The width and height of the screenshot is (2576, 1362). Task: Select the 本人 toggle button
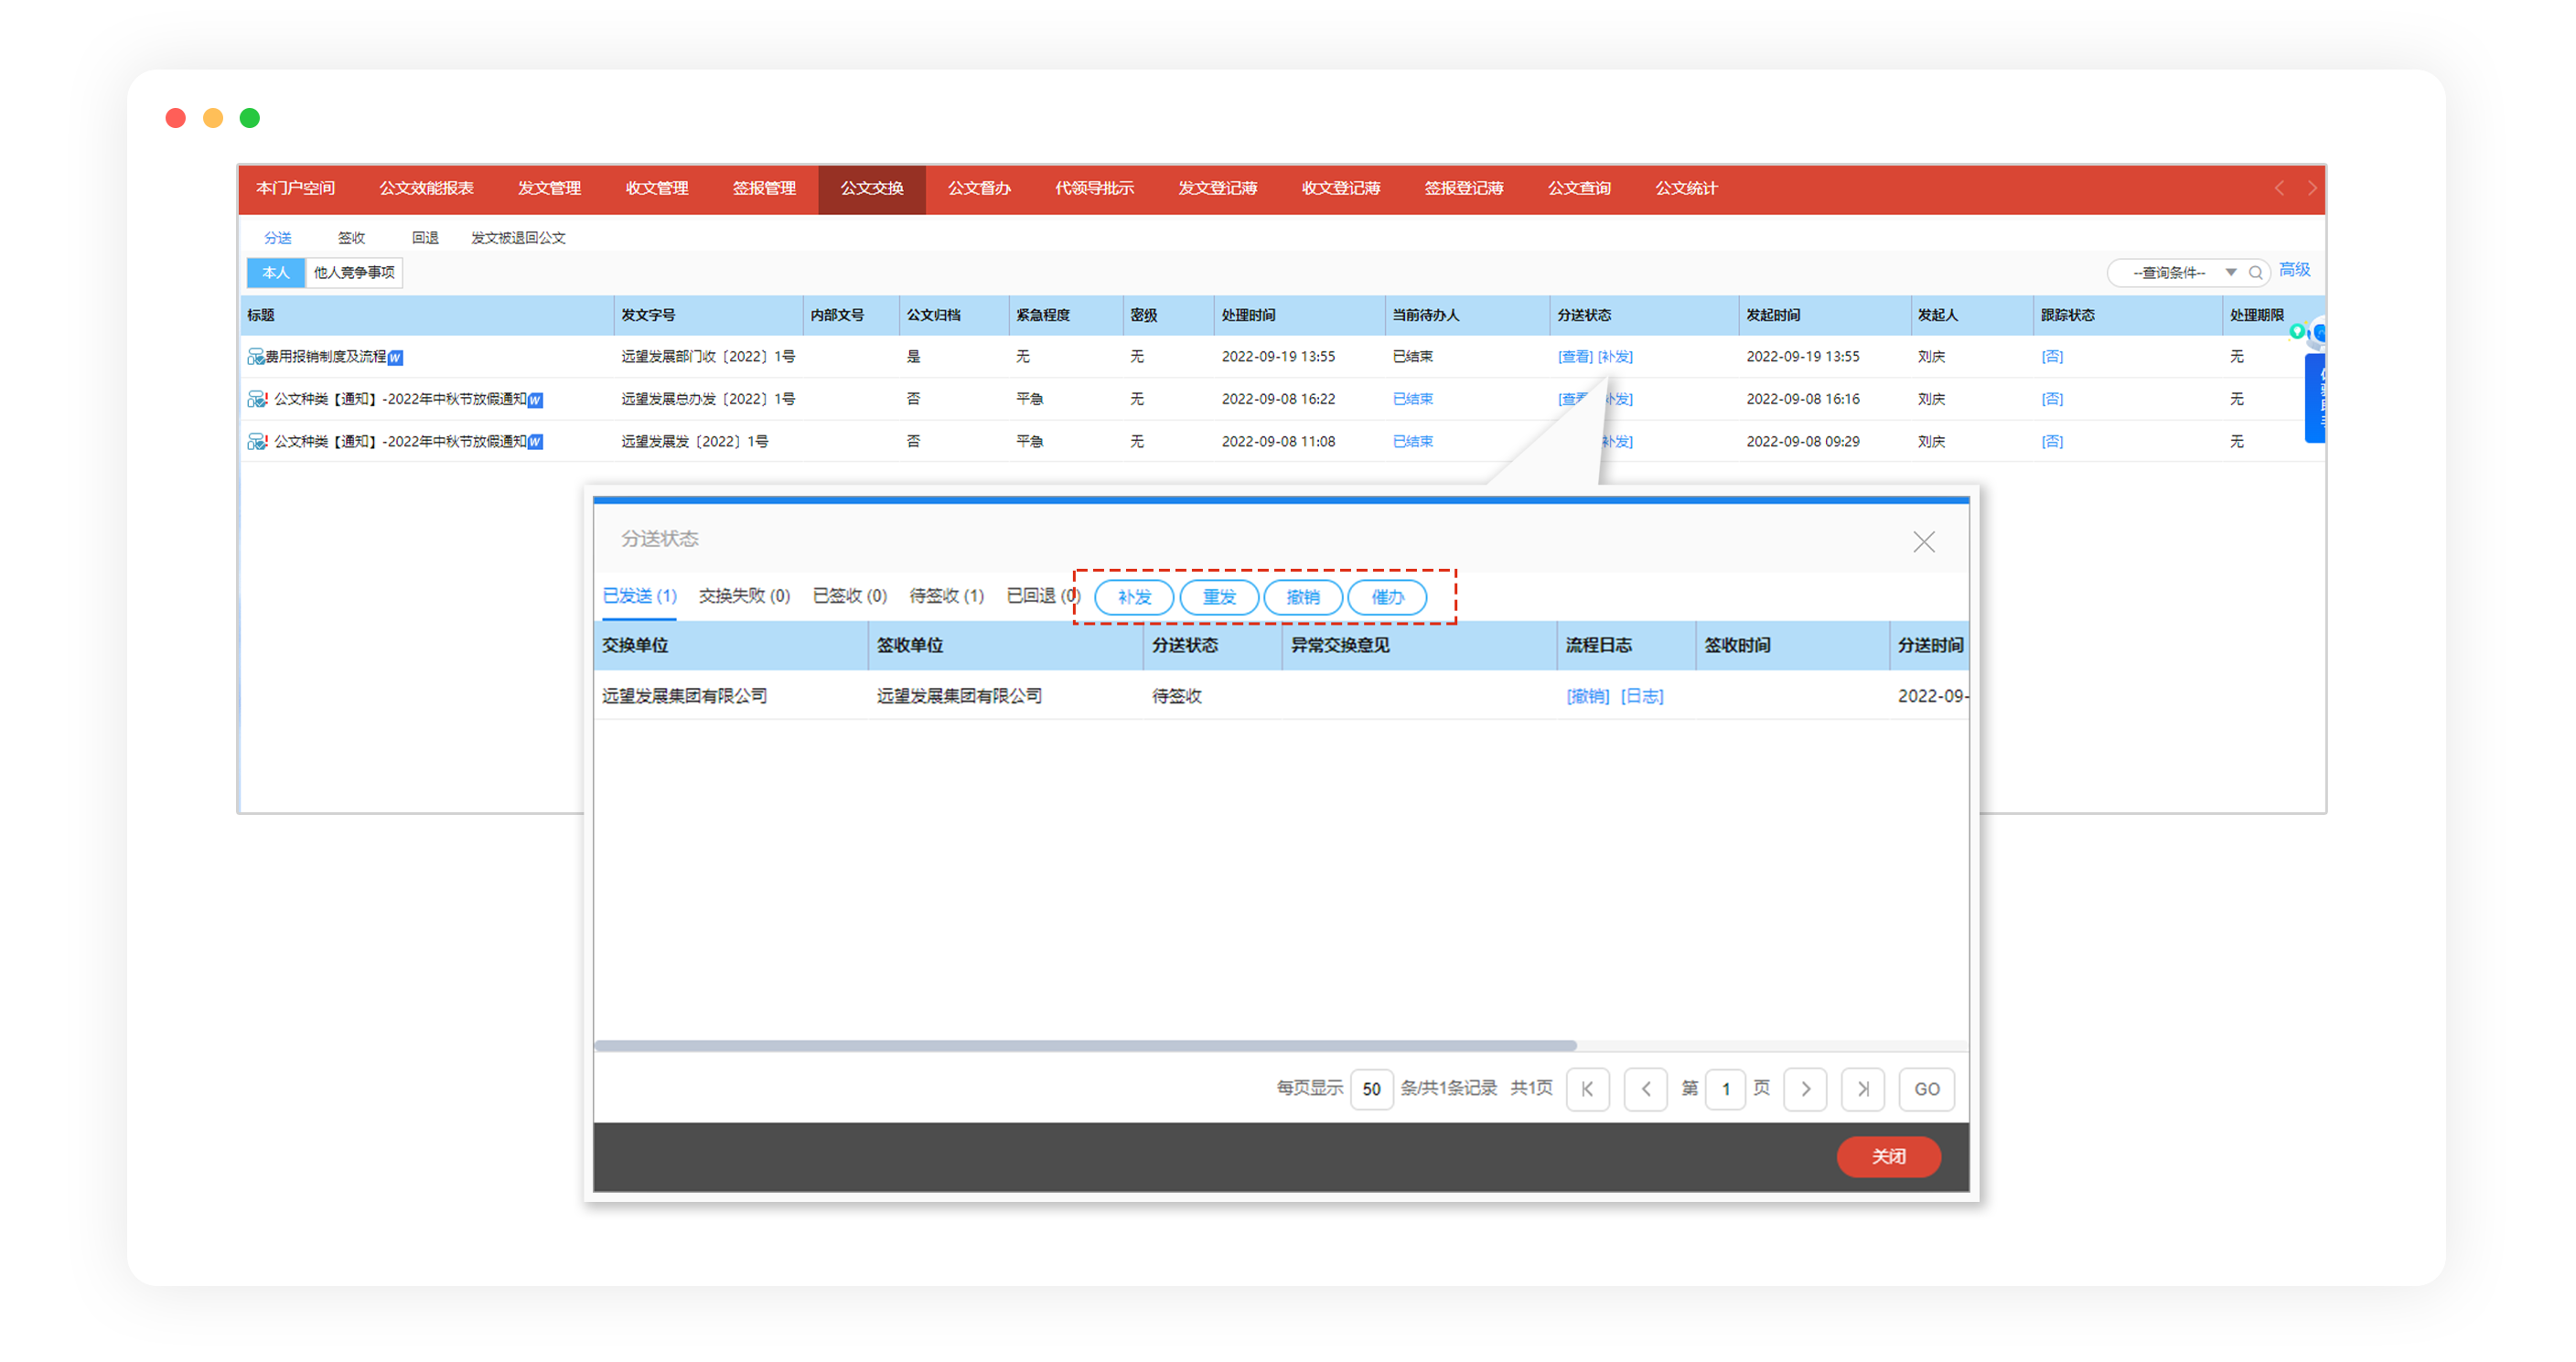click(275, 272)
